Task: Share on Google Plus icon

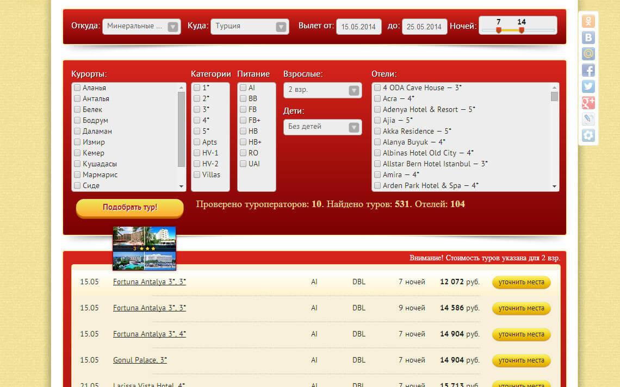Action: pos(588,103)
